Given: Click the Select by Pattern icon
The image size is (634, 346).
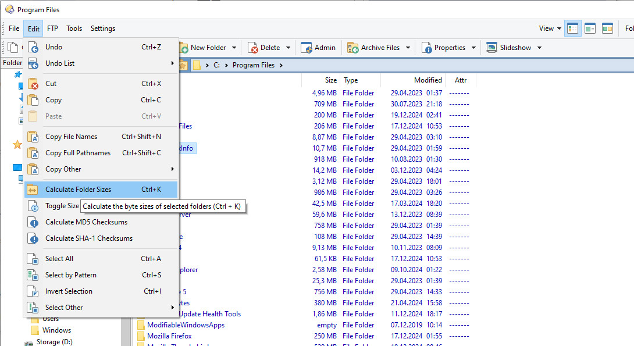Looking at the screenshot, I should [33, 275].
